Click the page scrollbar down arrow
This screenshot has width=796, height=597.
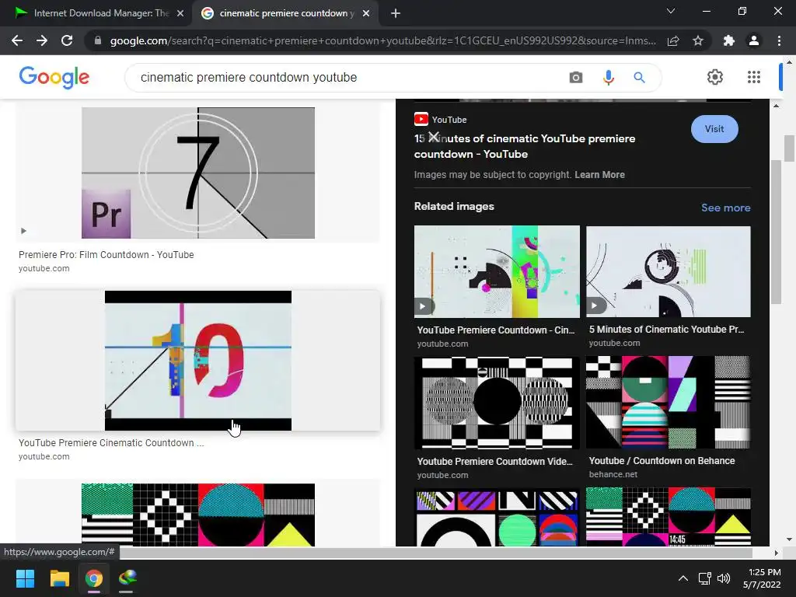789,539
